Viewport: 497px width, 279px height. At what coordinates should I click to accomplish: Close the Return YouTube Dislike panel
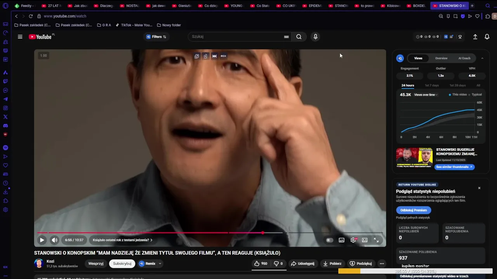pyautogui.click(x=479, y=188)
